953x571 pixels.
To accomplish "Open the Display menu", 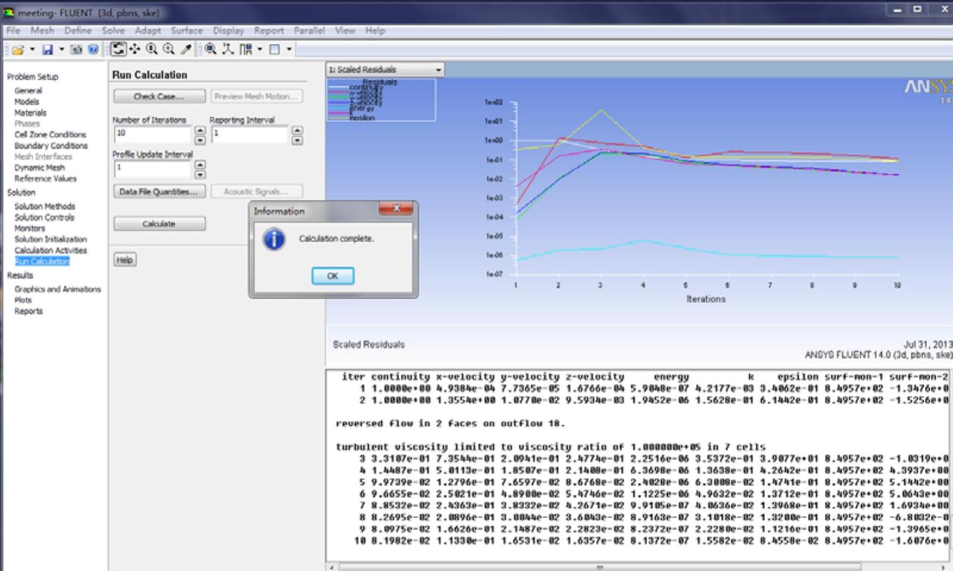I will point(228,30).
